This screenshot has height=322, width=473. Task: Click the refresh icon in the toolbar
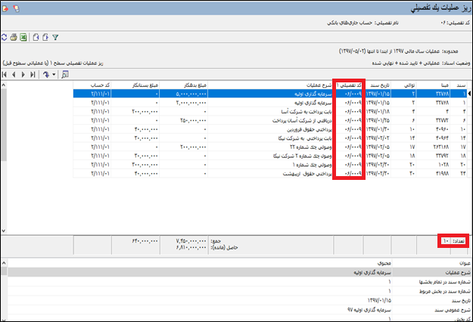pyautogui.click(x=5, y=37)
